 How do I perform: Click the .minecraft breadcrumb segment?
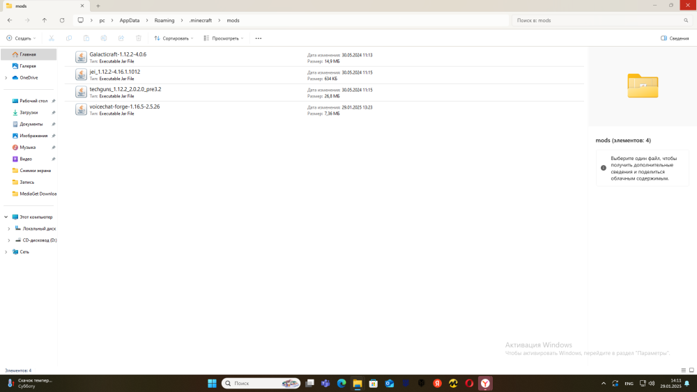point(201,20)
